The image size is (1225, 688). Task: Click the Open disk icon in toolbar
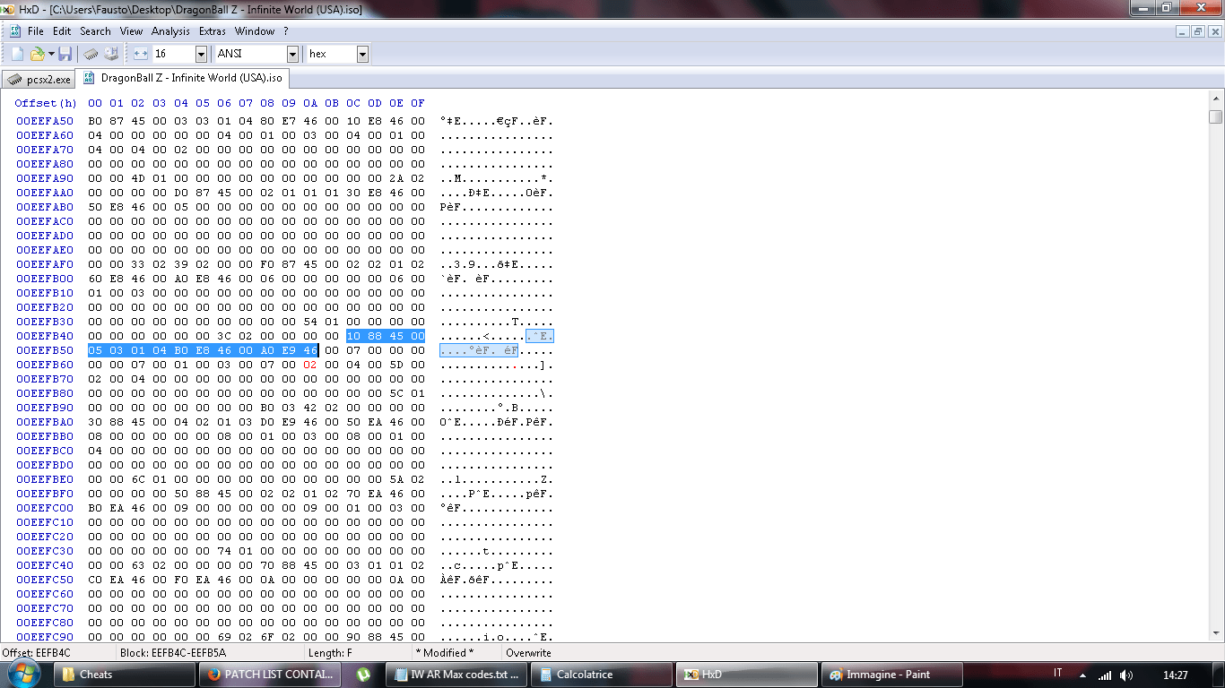(111, 54)
